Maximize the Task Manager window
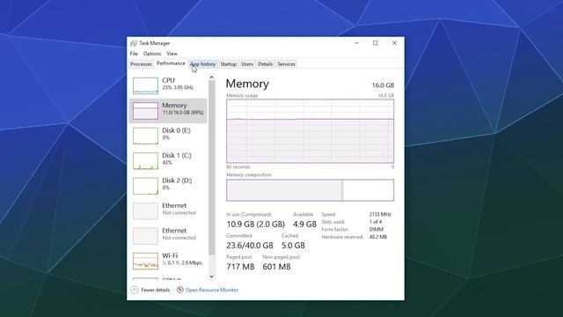Image resolution: width=563 pixels, height=317 pixels. 376,43
